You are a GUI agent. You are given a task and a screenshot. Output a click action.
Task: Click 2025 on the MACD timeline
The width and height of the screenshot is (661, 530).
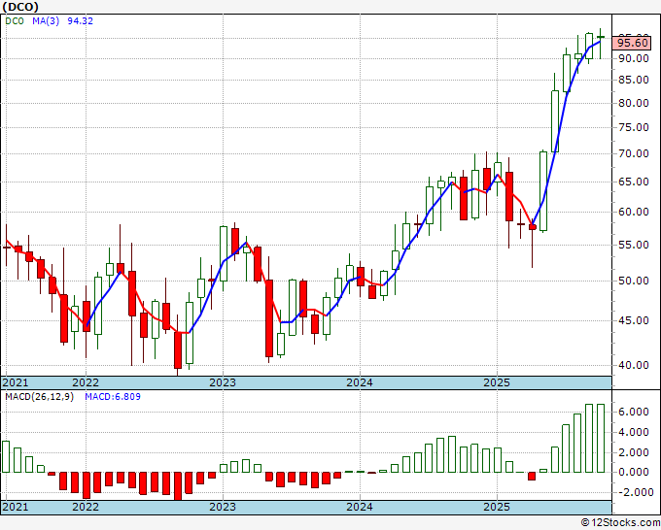(x=497, y=507)
